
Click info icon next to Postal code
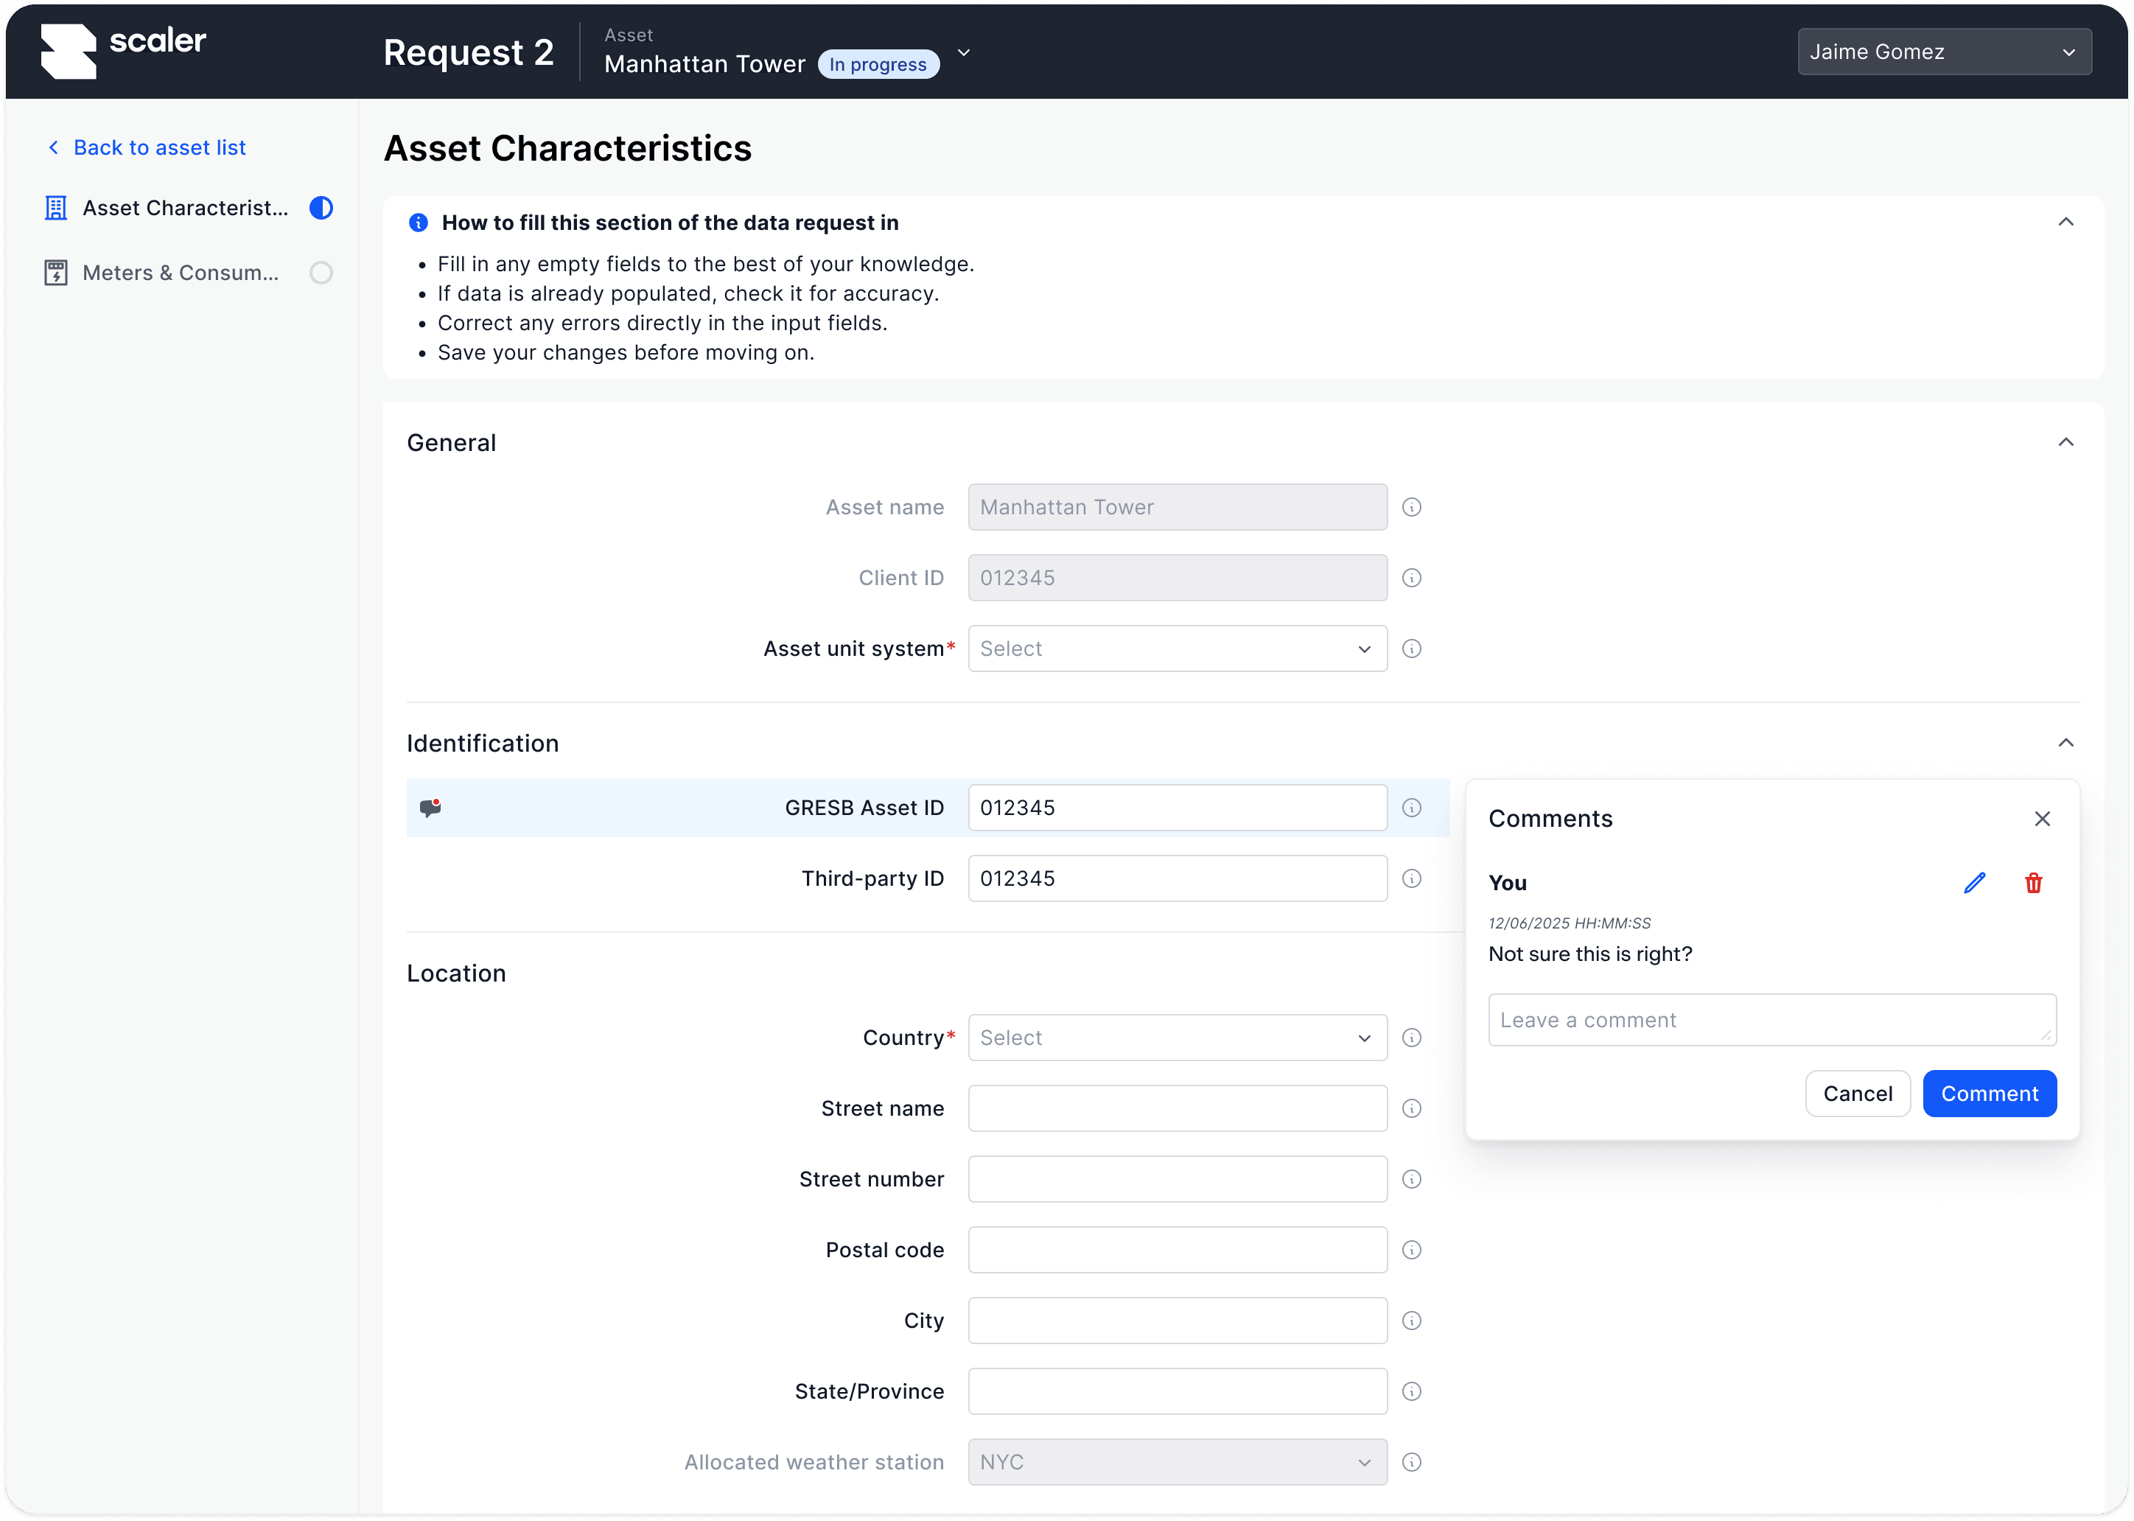1412,1251
